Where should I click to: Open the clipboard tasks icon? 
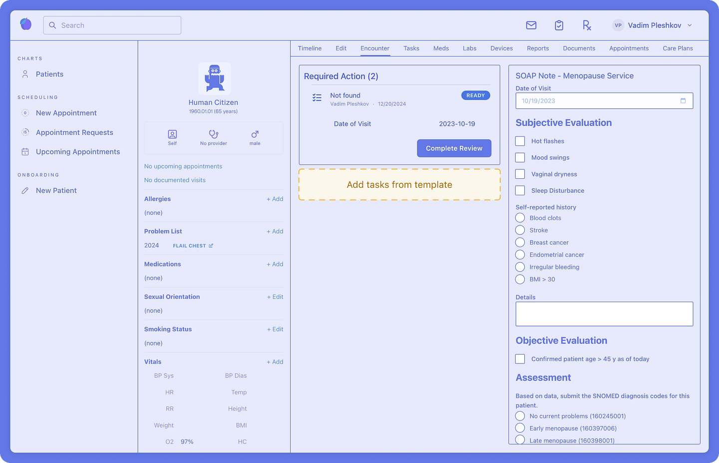pyautogui.click(x=559, y=25)
